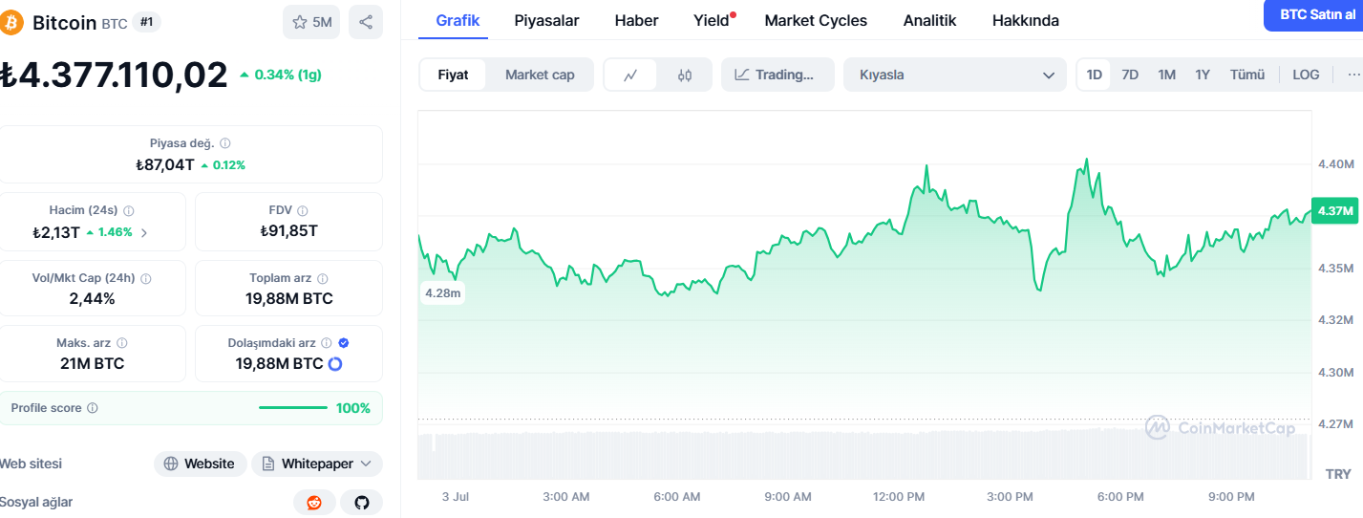The width and height of the screenshot is (1363, 518).
Task: Select Market cap chart mode
Action: point(540,75)
